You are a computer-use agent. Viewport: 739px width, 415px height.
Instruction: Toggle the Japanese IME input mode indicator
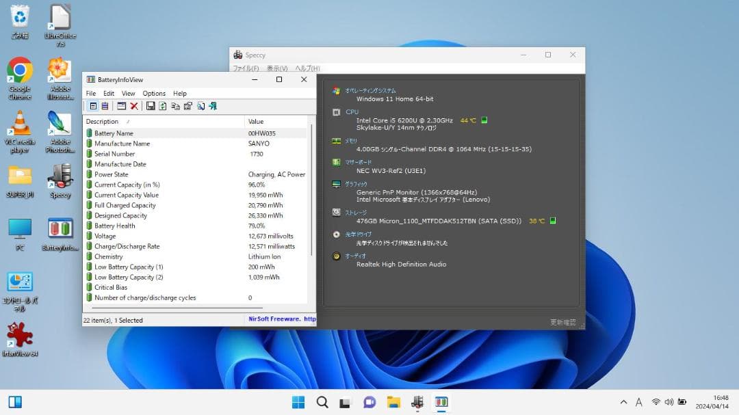(638, 403)
